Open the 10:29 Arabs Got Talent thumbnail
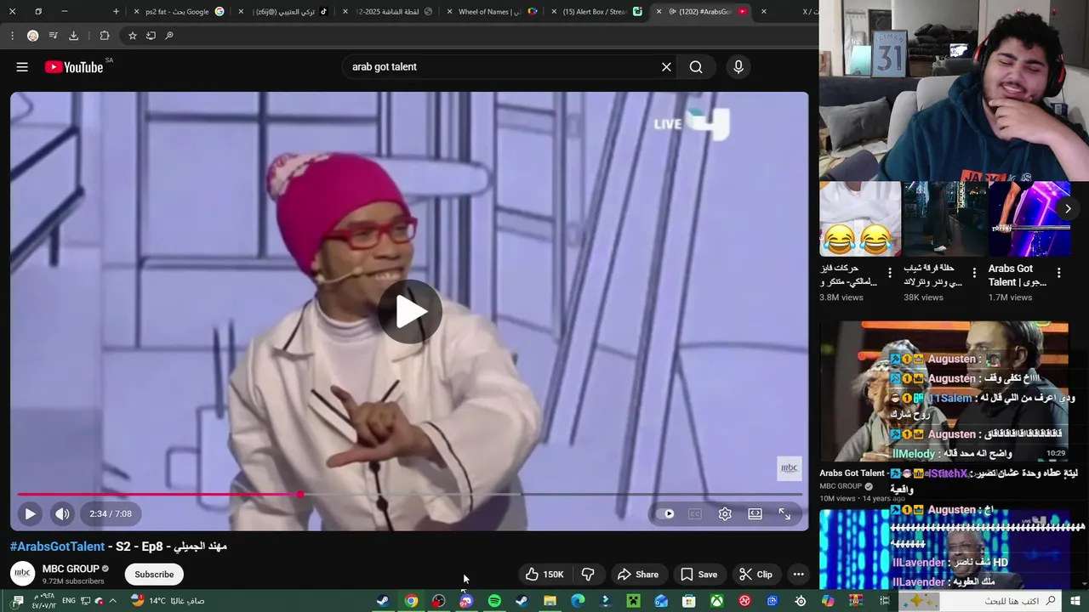Viewport: 1089px width, 612px height. [x=944, y=391]
